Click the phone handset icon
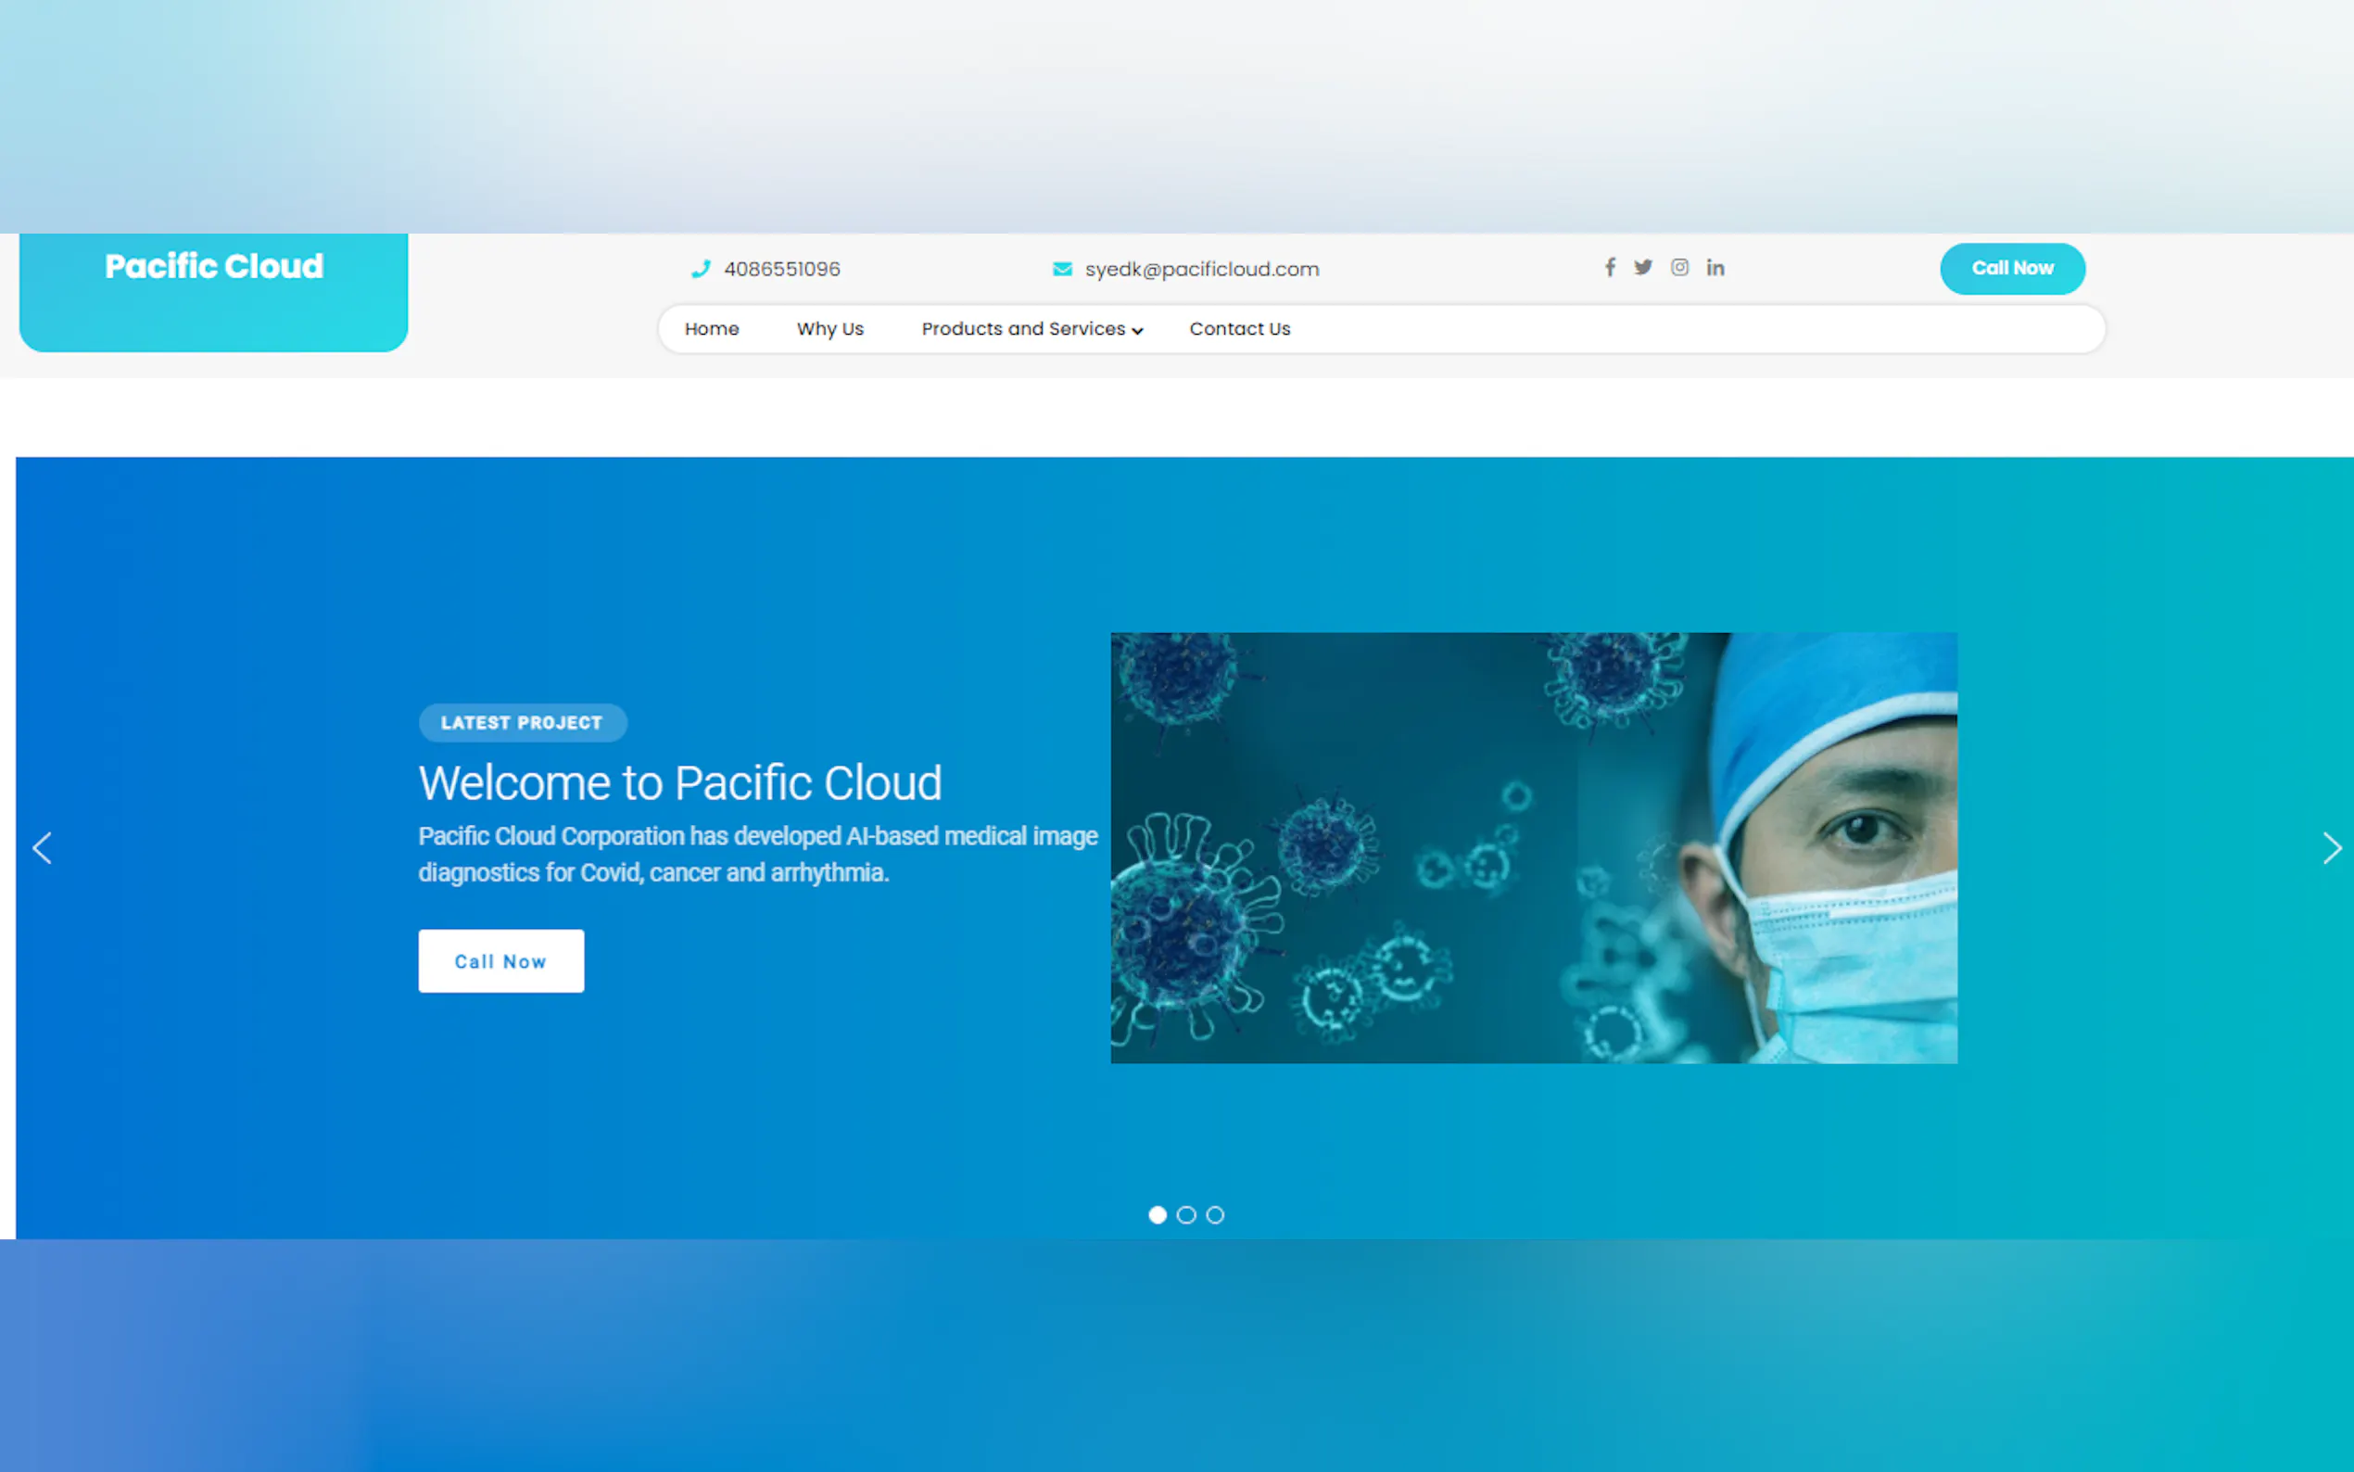The height and width of the screenshot is (1472, 2354). pos(700,270)
